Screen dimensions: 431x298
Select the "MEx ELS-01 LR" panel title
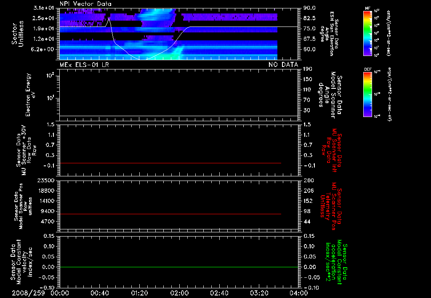(x=84, y=65)
